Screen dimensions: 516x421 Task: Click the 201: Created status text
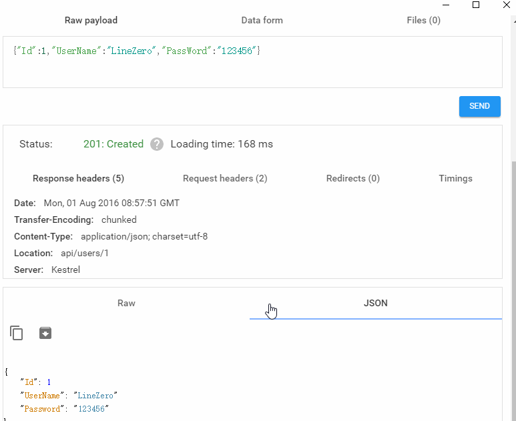[113, 144]
